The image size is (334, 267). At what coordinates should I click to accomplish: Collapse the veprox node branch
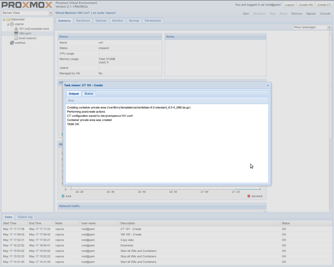pyautogui.click(x=8, y=24)
